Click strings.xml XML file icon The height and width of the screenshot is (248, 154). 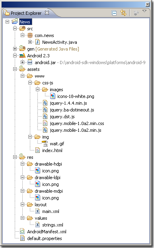coord(37,225)
